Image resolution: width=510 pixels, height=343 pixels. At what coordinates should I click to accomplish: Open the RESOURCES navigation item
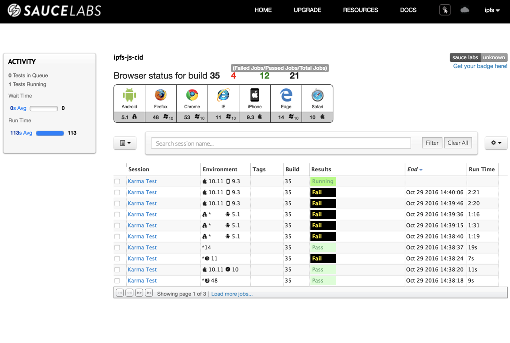[360, 10]
